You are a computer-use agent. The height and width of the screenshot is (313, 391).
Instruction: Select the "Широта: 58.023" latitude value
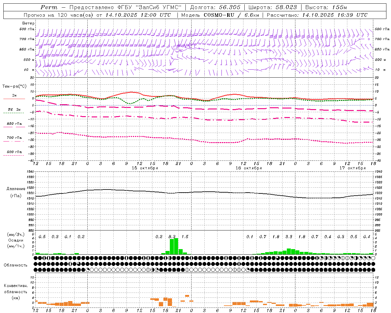(x=273, y=7)
